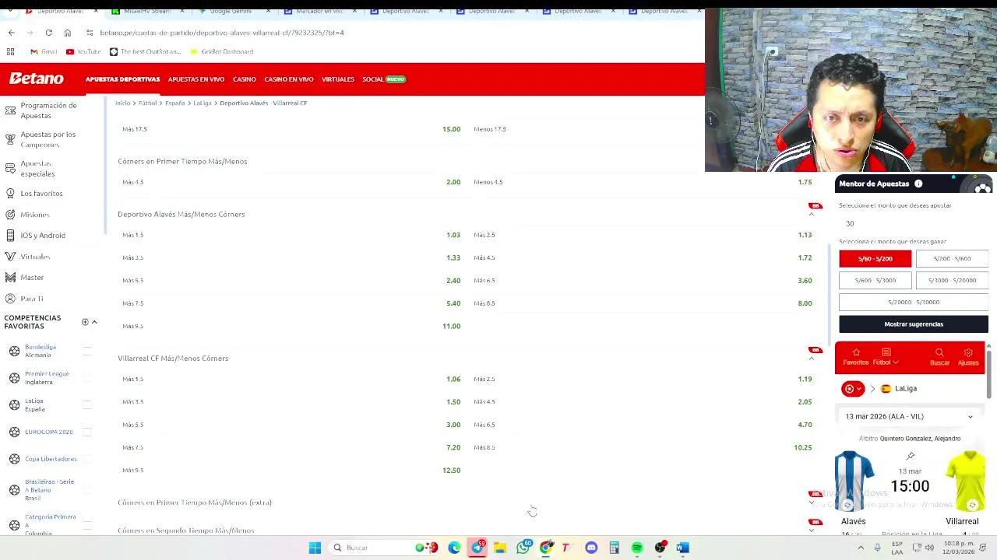Click Mostrar sugerencias button
This screenshot has height=560, width=997.
(x=914, y=324)
